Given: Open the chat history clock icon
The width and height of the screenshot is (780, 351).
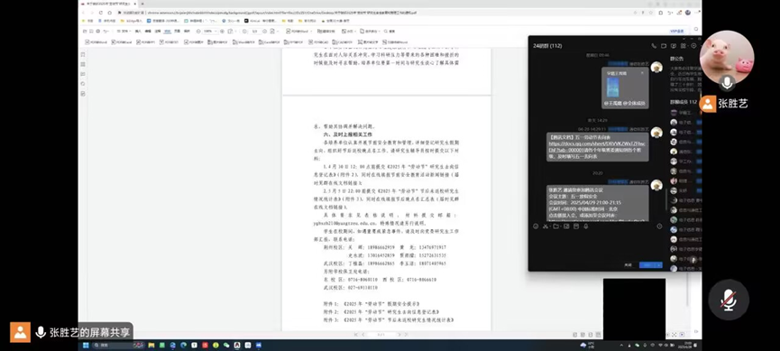Looking at the screenshot, I should pyautogui.click(x=659, y=226).
